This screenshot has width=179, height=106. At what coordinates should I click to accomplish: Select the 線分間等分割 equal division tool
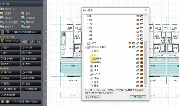[10, 89]
